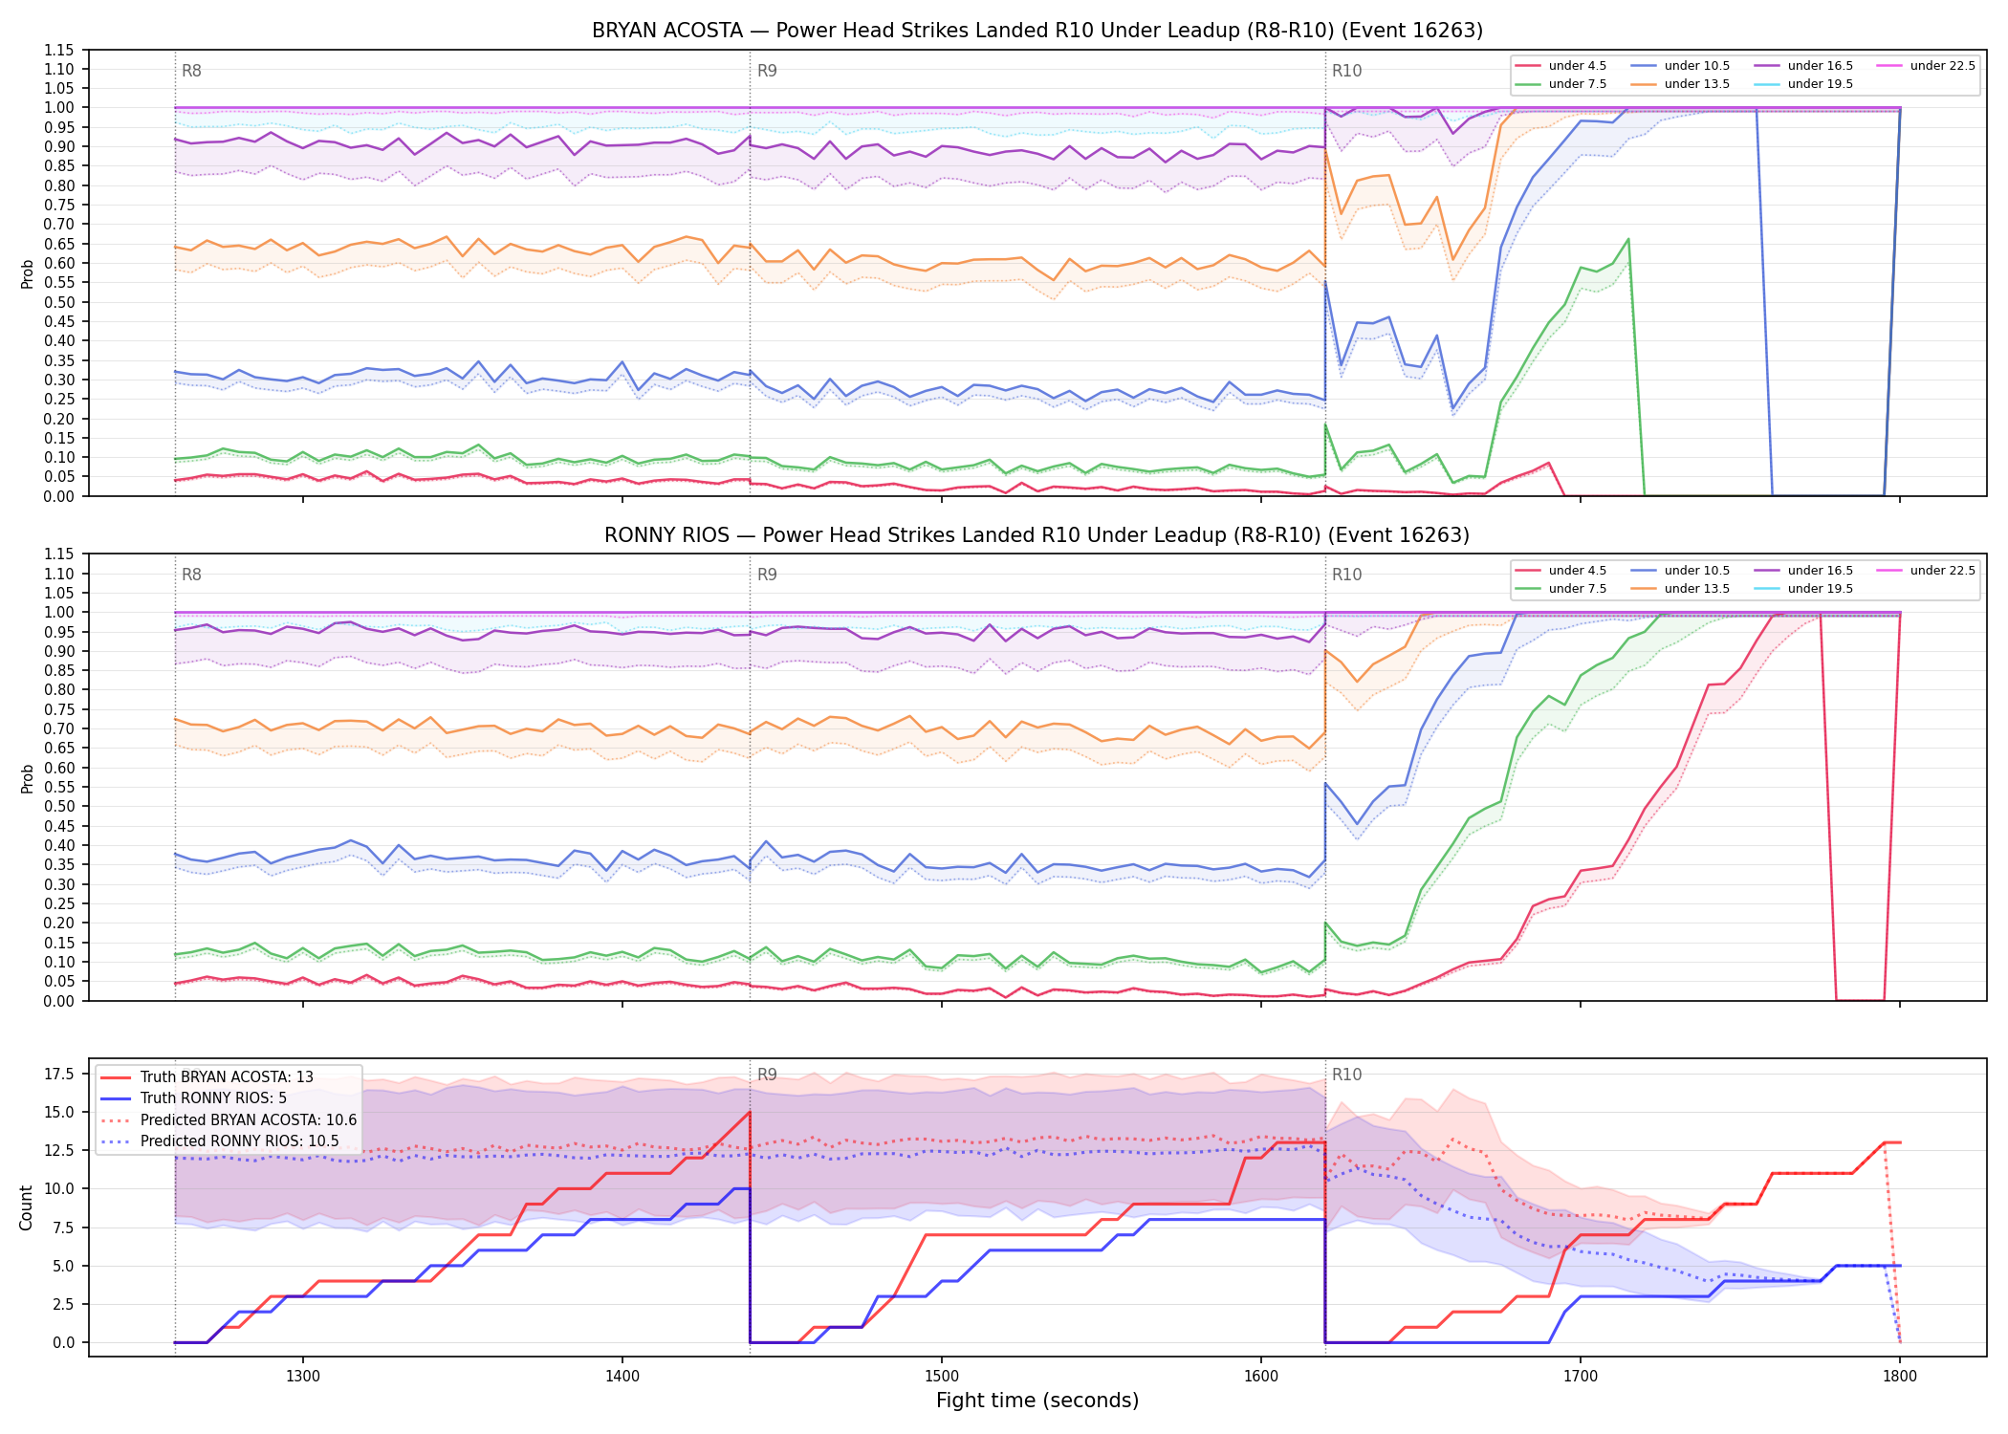Image resolution: width=2008 pixels, height=1434 pixels.
Task: Select 'under 4.5' legend entry in Bryan Acosta chart
Action: click(x=1561, y=66)
